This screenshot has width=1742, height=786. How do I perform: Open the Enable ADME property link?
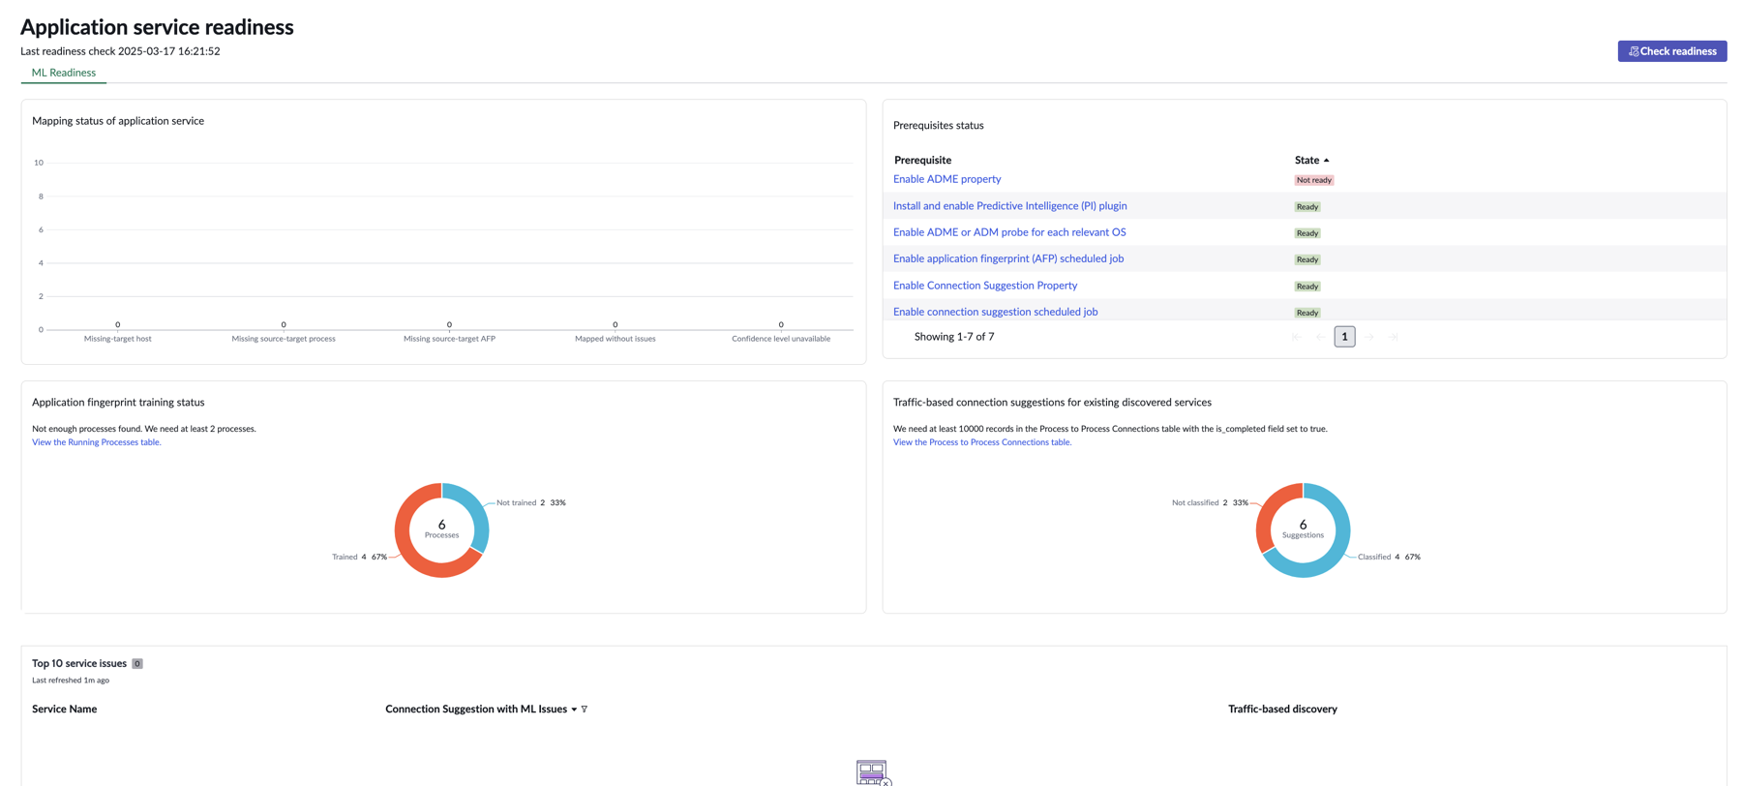pos(946,179)
